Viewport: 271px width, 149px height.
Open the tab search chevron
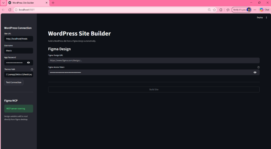click(3, 3)
